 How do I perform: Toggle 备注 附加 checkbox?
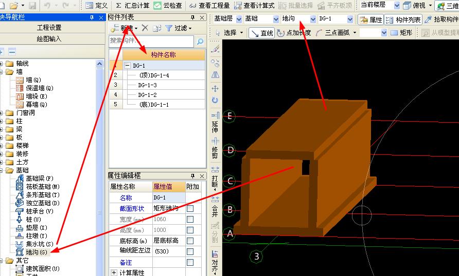[190, 262]
